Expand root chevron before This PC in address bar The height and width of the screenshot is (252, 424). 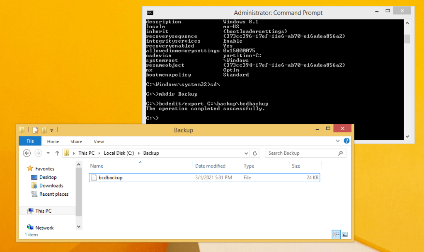[x=74, y=153]
